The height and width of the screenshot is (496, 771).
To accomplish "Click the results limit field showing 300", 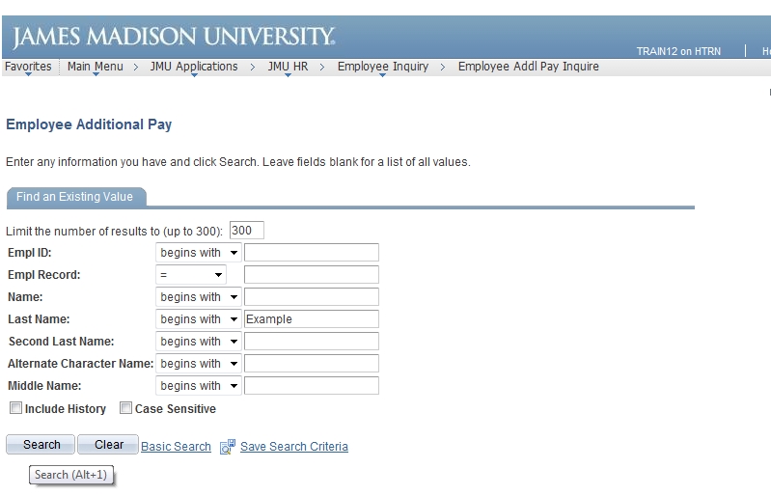I will pos(247,230).
